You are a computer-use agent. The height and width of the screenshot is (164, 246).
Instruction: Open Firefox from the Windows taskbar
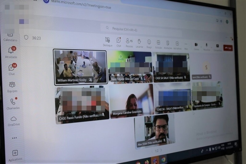click(147, 162)
